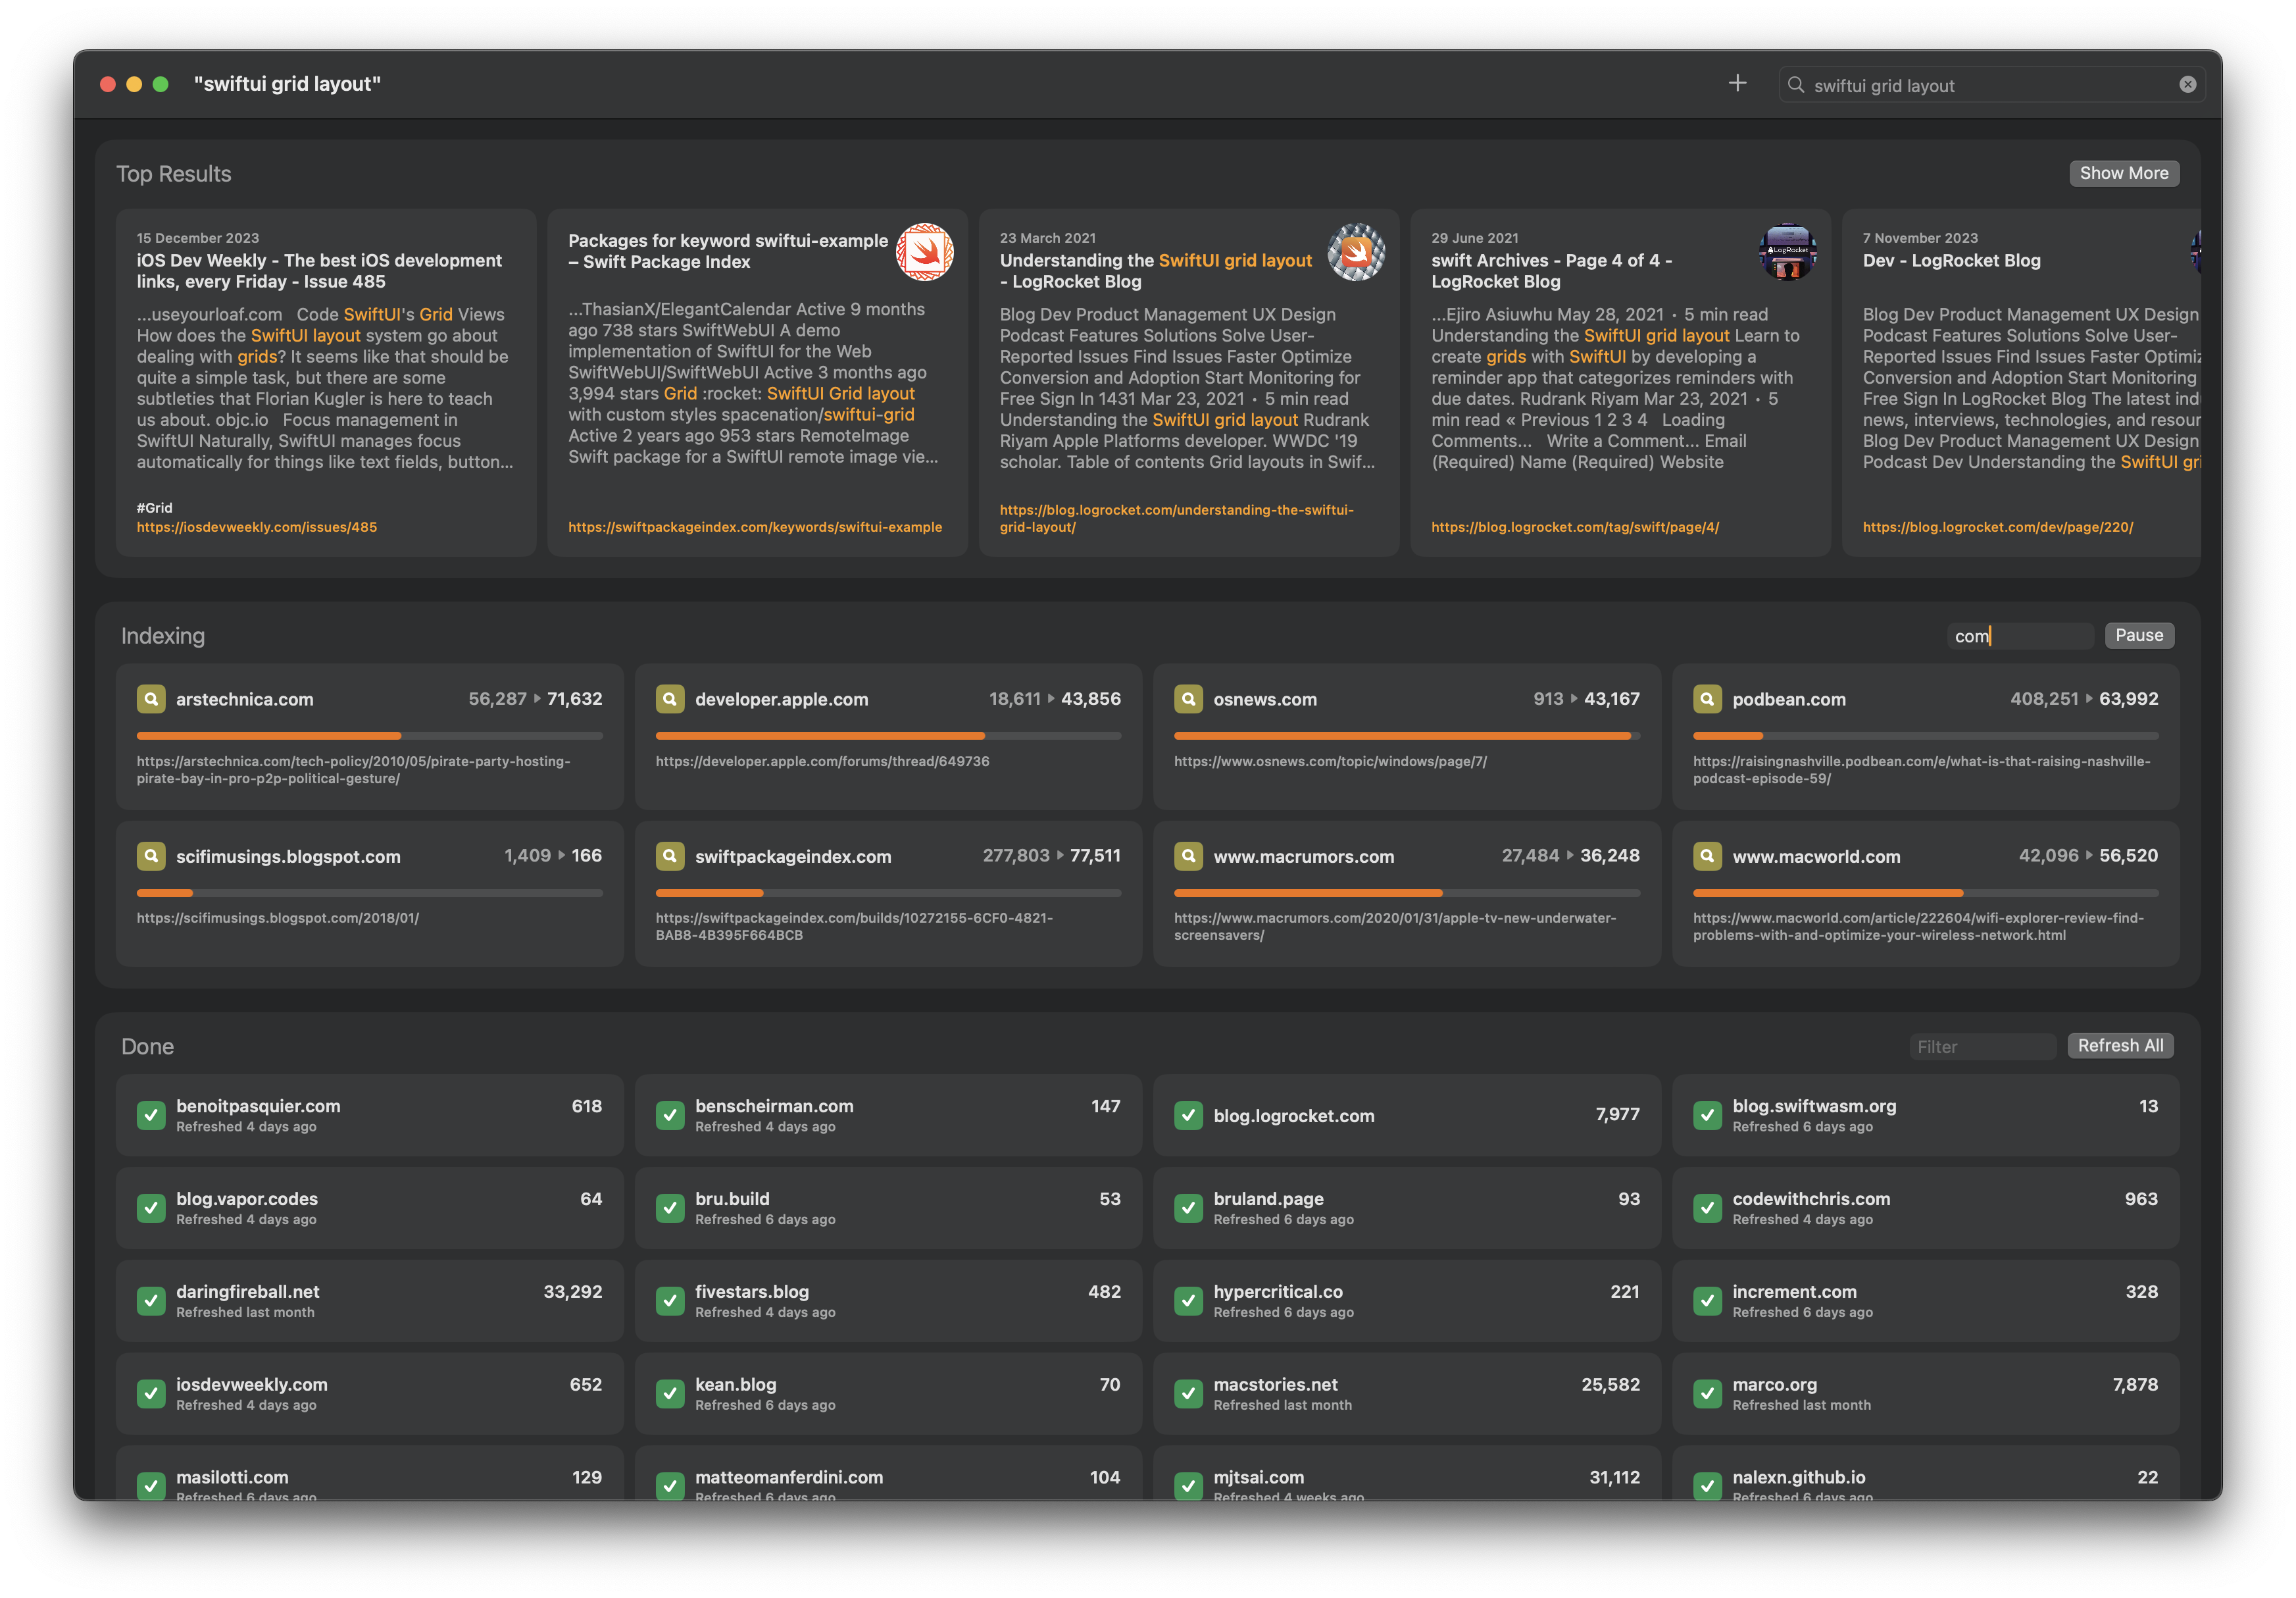Image resolution: width=2296 pixels, height=1598 pixels.
Task: Open the iosdevweekly.com issues/485 link
Action: click(257, 527)
